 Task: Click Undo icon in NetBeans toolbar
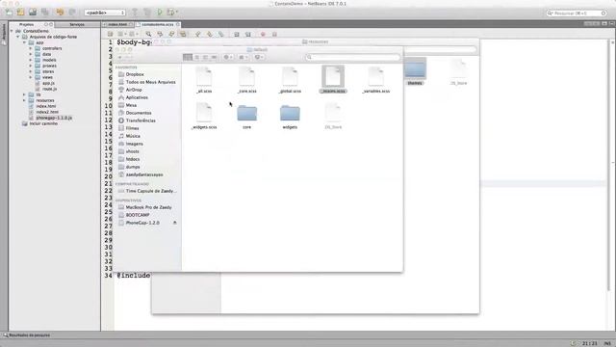pos(60,13)
